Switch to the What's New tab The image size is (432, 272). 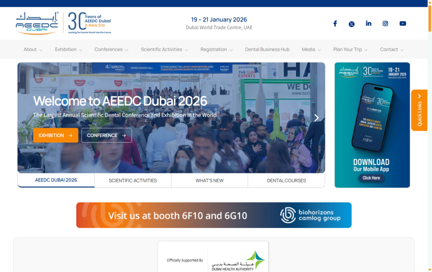209,180
